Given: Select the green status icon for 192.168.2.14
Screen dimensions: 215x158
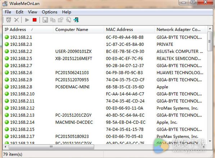Looking at the screenshot, I should point(7,122).
